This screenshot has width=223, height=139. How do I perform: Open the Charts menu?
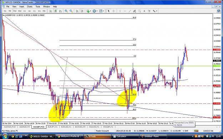tap(30, 6)
